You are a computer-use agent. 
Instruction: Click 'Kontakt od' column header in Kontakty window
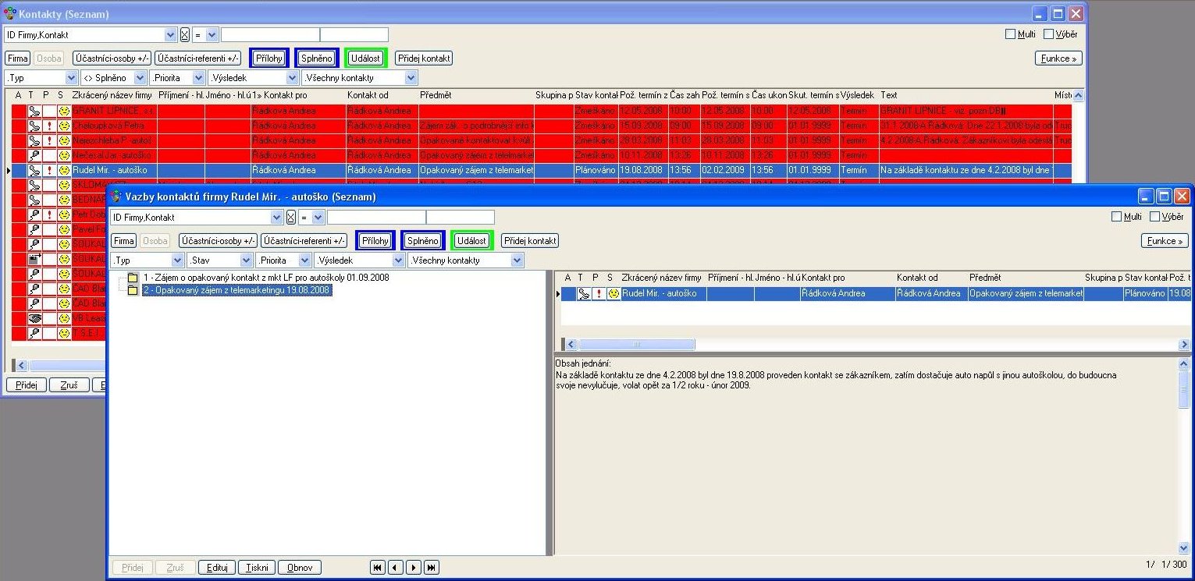coord(368,95)
